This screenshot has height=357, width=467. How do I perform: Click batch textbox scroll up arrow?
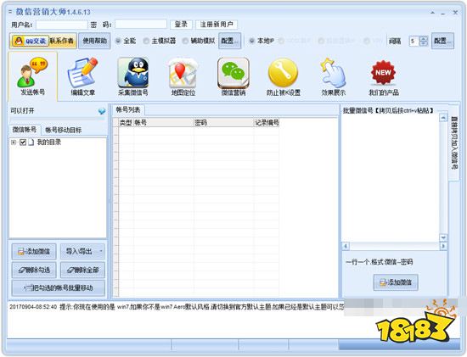[443, 118]
